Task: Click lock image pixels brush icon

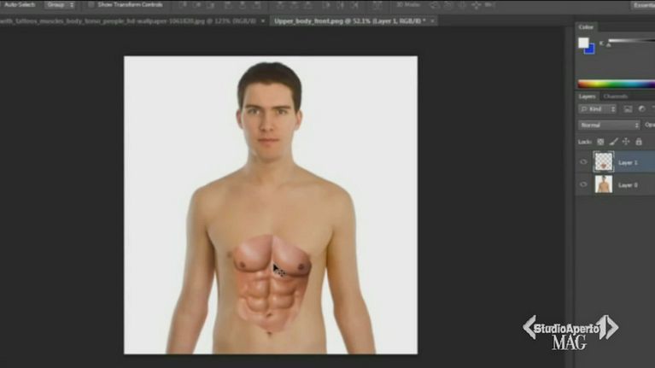Action: point(613,142)
